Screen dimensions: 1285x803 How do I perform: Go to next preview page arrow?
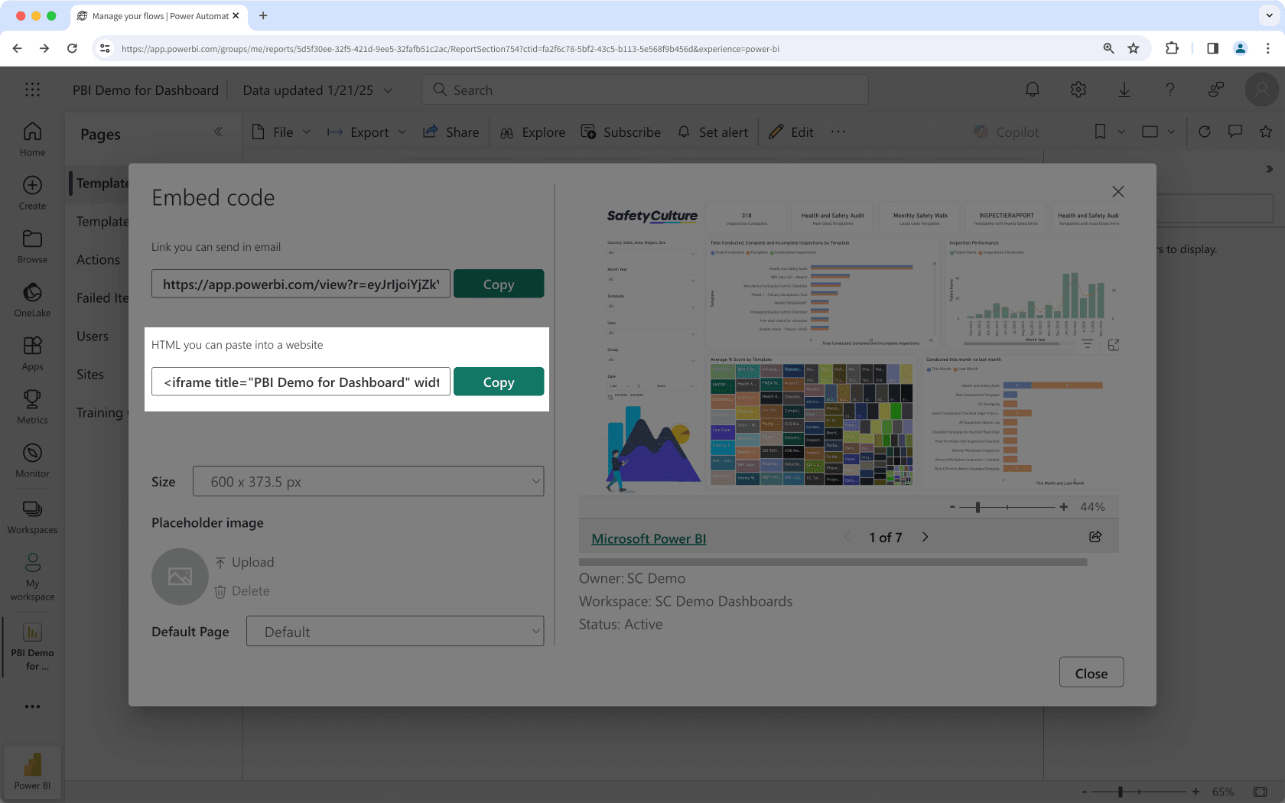925,537
